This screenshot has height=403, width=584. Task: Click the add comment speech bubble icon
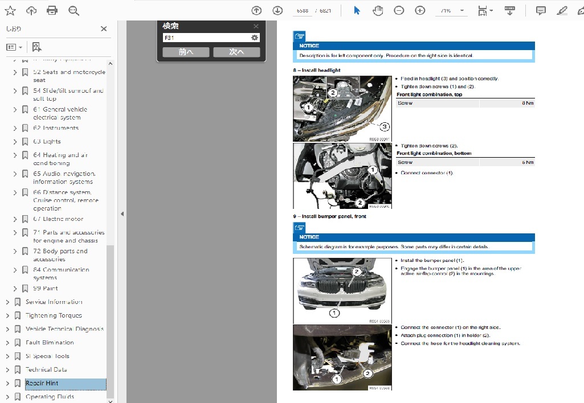(541, 10)
